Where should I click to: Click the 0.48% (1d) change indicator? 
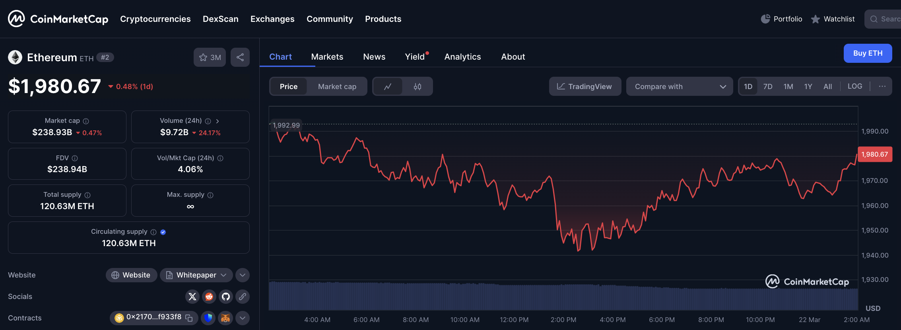tap(131, 86)
